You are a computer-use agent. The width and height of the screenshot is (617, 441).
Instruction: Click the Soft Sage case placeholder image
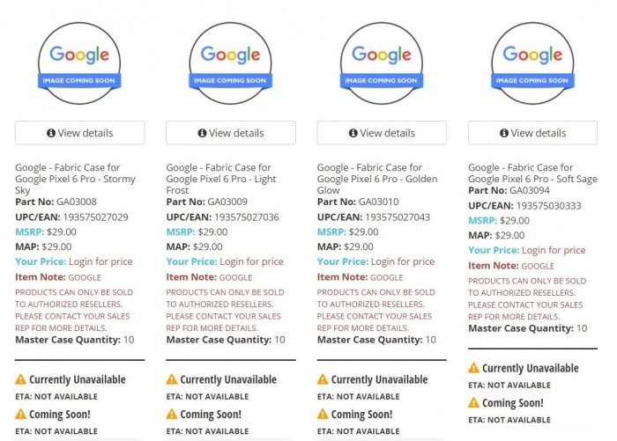[532, 63]
